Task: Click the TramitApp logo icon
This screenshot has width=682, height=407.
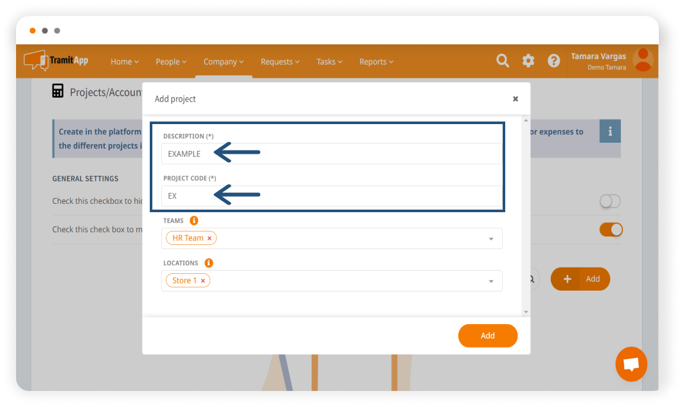Action: (36, 60)
